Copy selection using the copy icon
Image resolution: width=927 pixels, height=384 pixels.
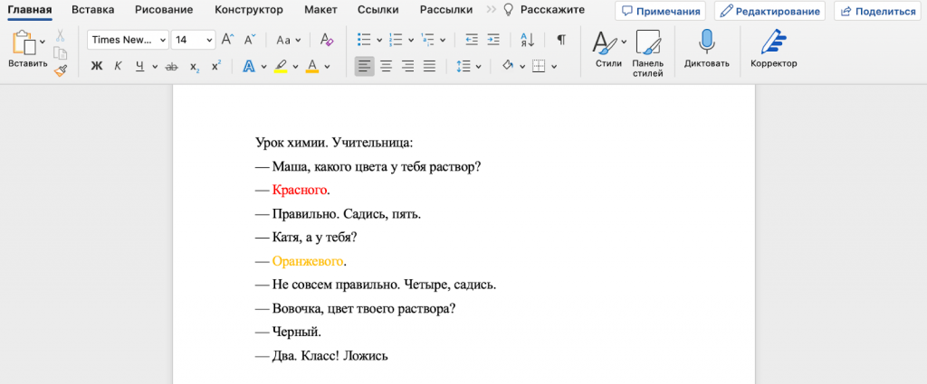pyautogui.click(x=61, y=53)
